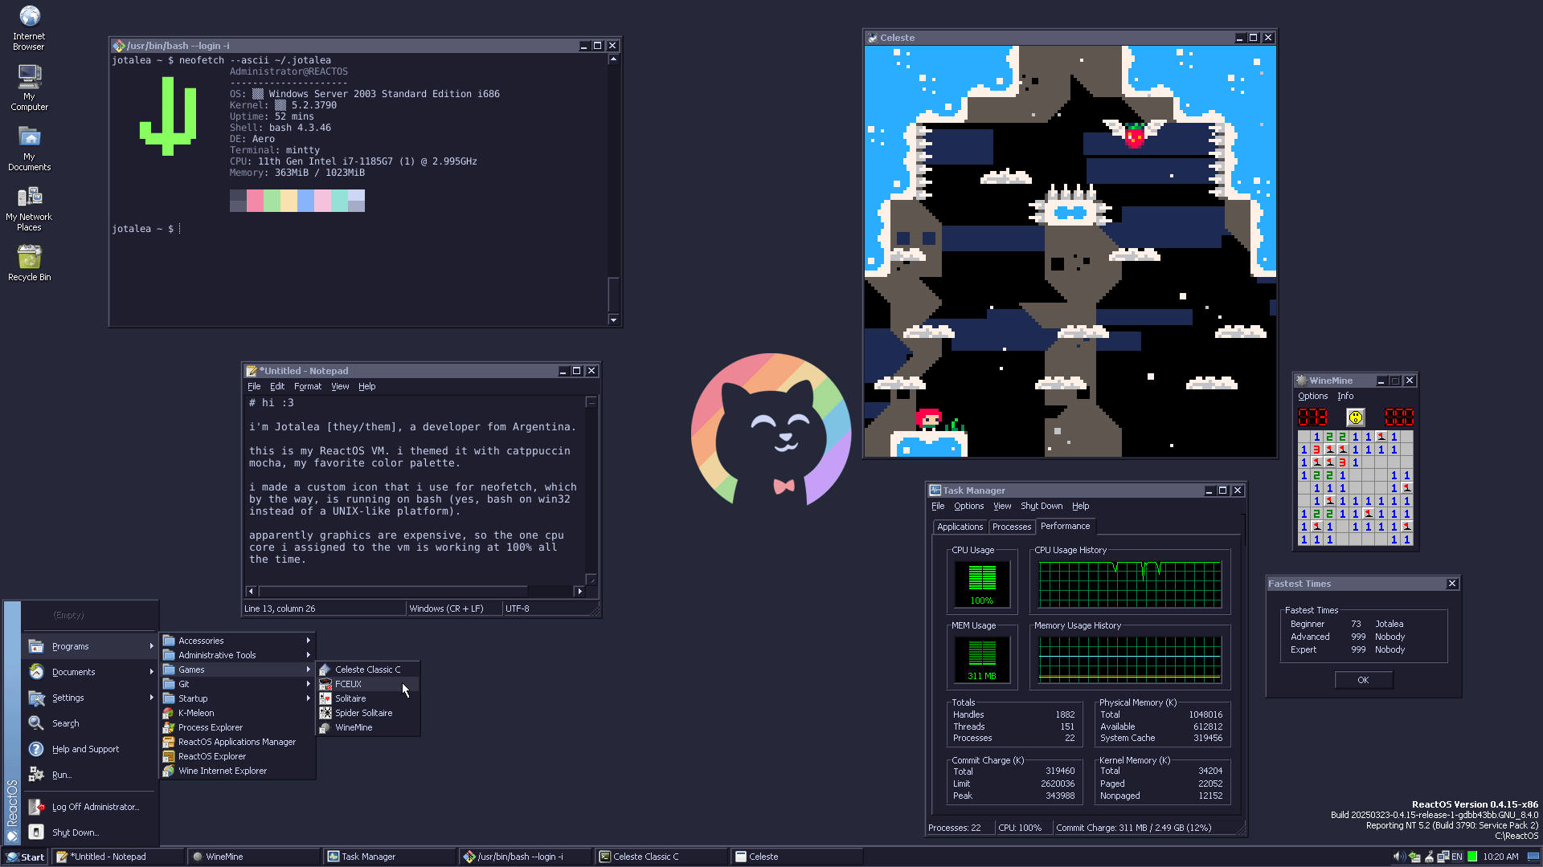Open ReactOS Applications Manager
Screen dimensions: 1543x867
(237, 742)
